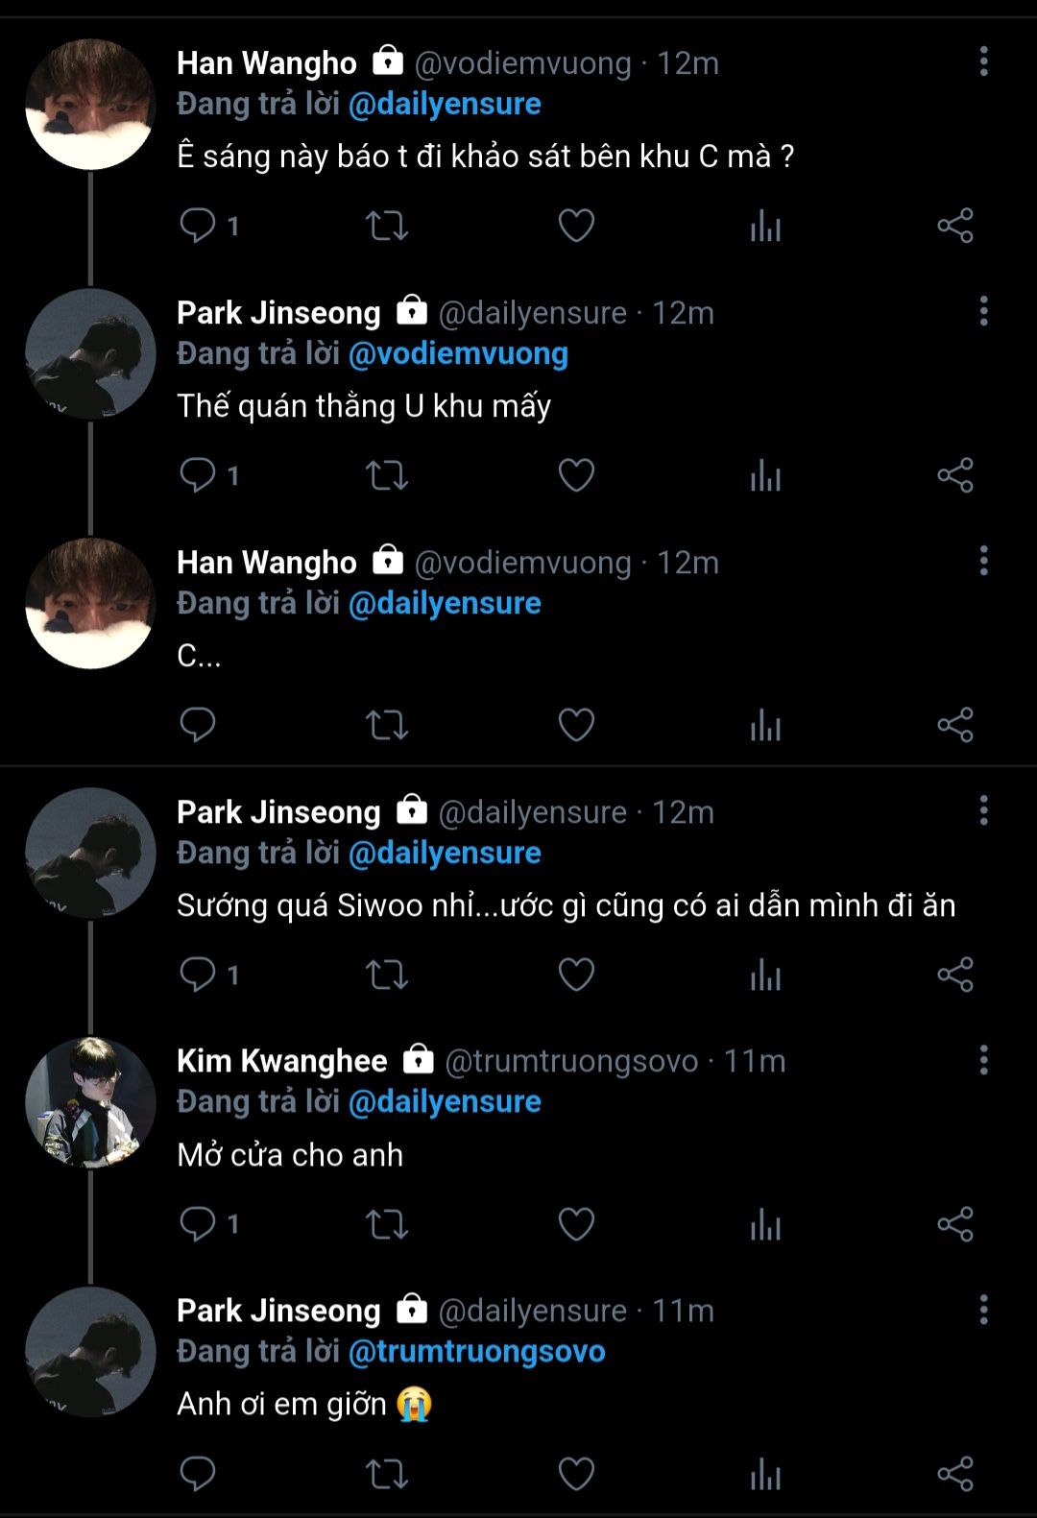Reply to Han Wangho's "khảo sát bên khu C" tweet

[198, 226]
